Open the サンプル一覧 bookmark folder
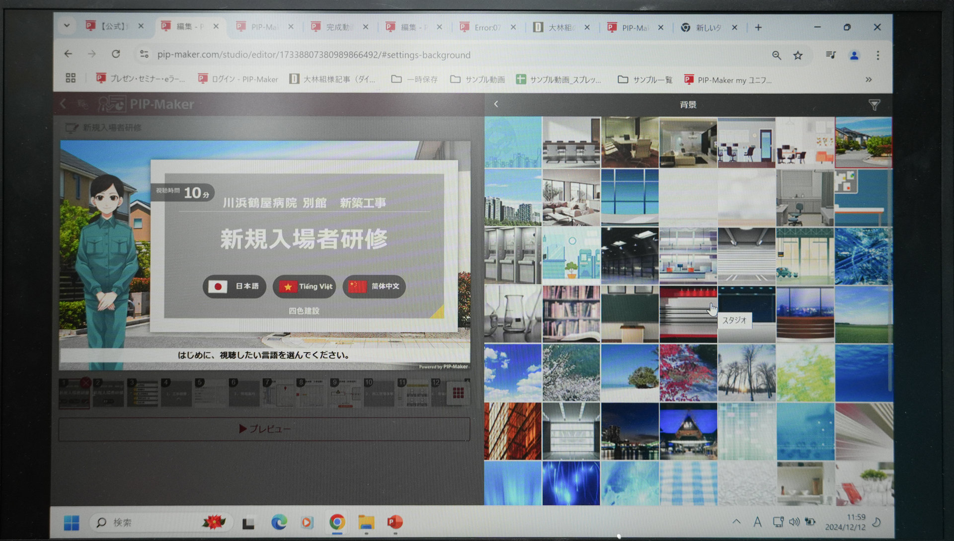The height and width of the screenshot is (541, 954). coord(645,79)
